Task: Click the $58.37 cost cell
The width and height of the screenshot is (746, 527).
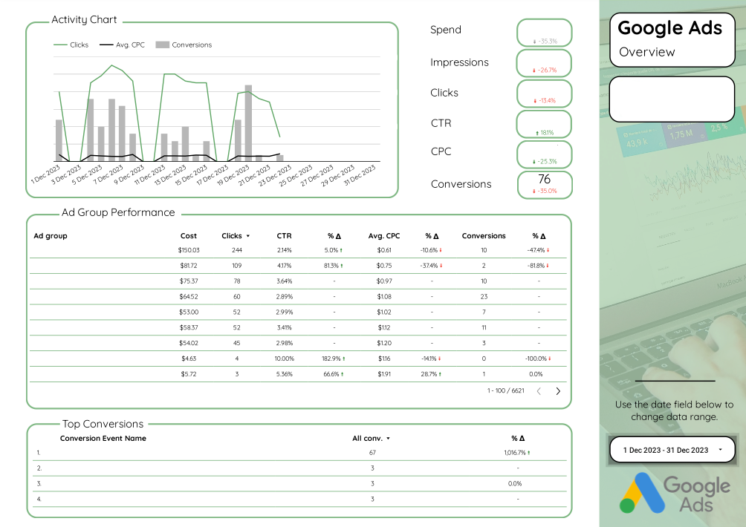Action: [x=189, y=327]
